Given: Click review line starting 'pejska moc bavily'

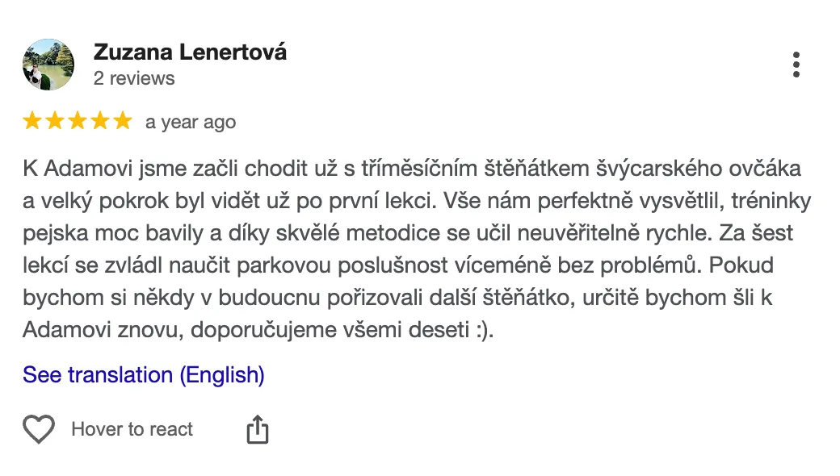Looking at the screenshot, I should [408, 234].
